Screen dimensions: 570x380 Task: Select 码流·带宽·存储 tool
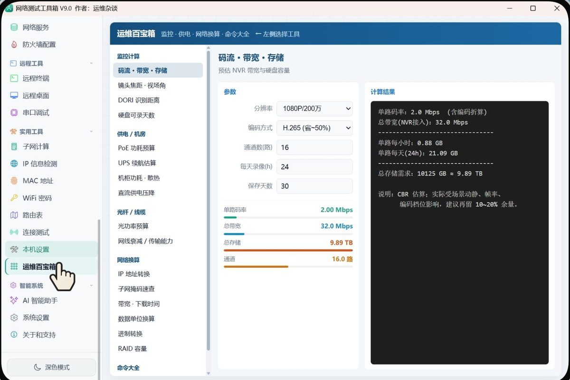(x=158, y=70)
